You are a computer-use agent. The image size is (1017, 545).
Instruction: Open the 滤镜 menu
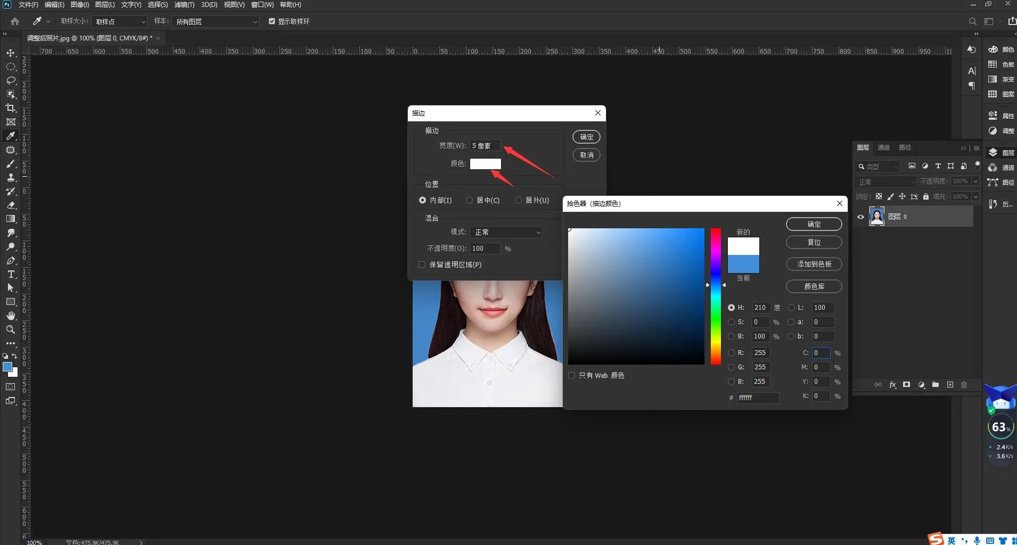coord(184,5)
